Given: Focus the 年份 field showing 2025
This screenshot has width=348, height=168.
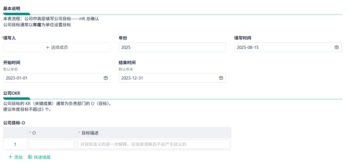Looking at the screenshot, I should [x=172, y=47].
